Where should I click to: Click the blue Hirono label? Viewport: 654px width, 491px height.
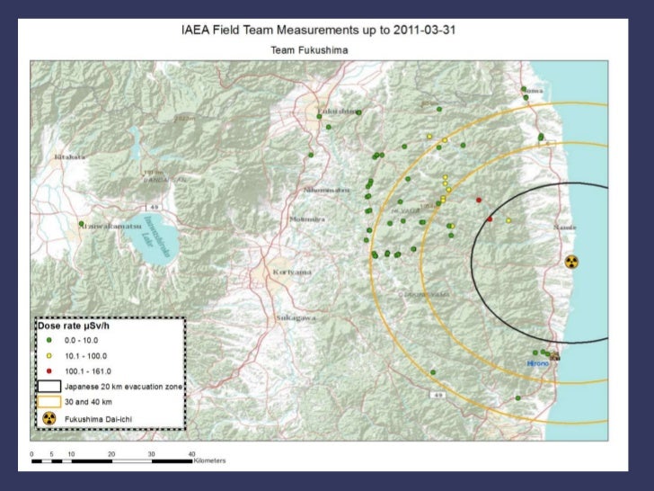(x=538, y=363)
